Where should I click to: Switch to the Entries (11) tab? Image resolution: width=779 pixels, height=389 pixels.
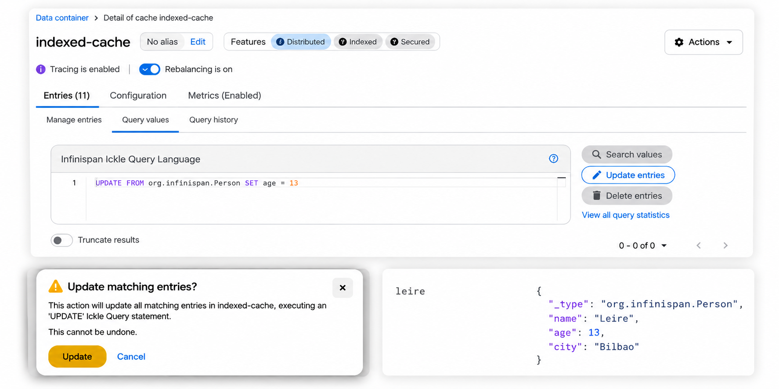pos(67,96)
